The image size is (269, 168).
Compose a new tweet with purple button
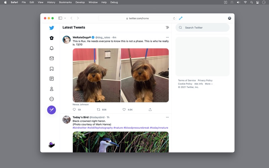pyautogui.click(x=51, y=110)
